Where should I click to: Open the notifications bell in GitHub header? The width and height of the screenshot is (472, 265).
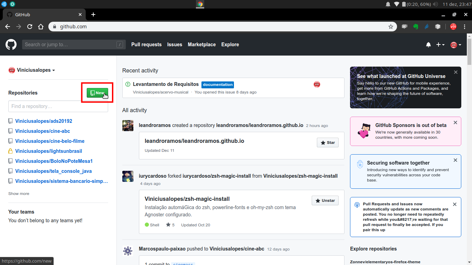click(x=428, y=45)
